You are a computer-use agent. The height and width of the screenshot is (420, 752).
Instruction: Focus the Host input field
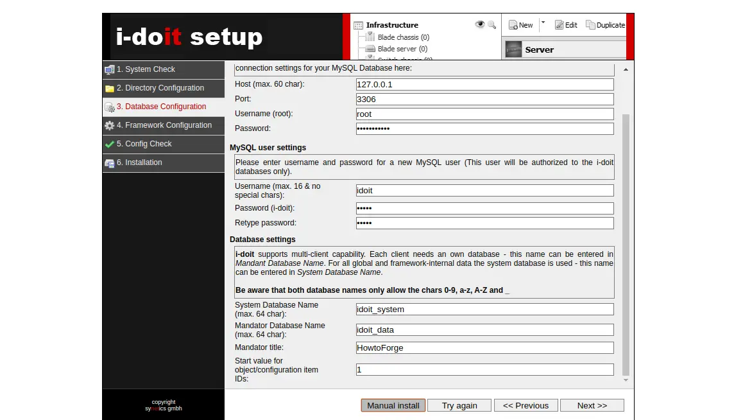tap(484, 85)
